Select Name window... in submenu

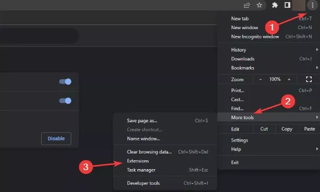pos(165,139)
